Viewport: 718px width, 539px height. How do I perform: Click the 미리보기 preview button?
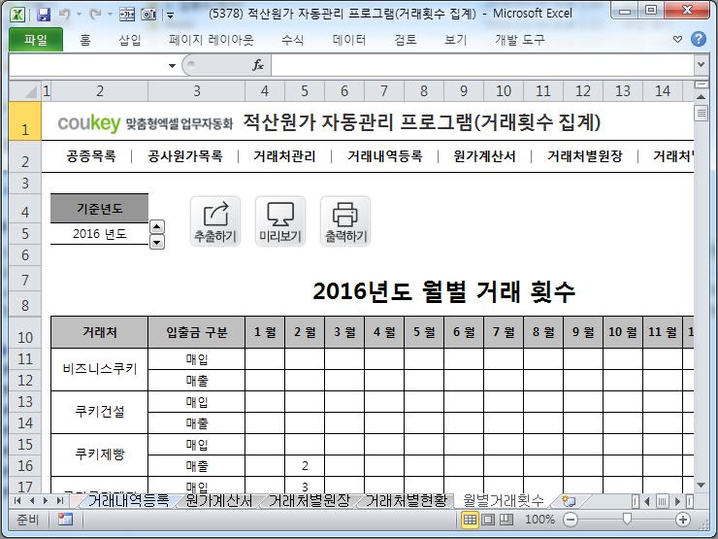pos(280,221)
